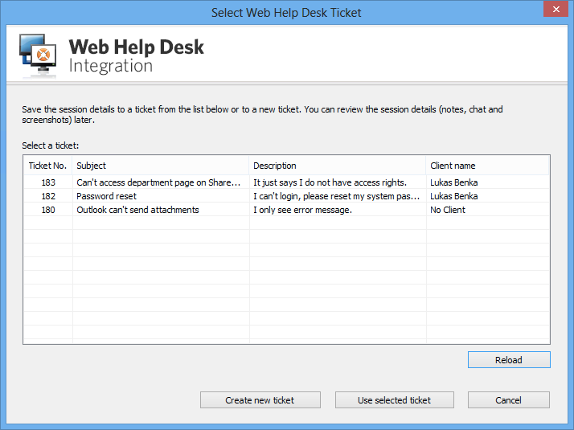574x430 pixels.
Task: Select ticket number 182
Action: point(48,196)
